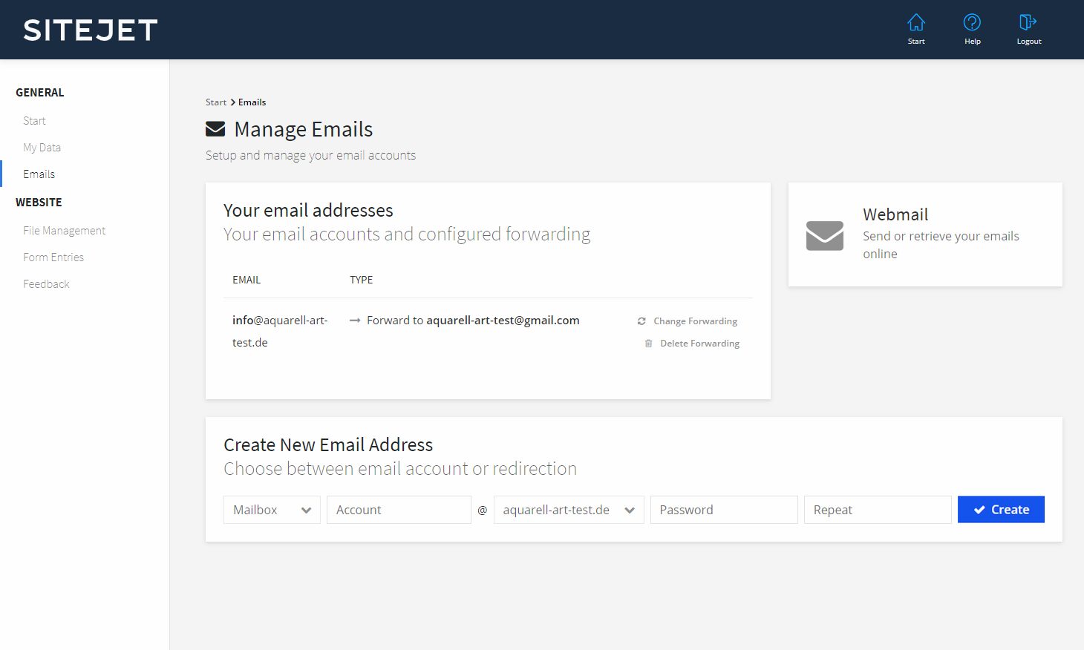Screen dimensions: 1084x650
Task: Click Change Forwarding for info@aquarell-art-test.de
Action: click(x=695, y=321)
